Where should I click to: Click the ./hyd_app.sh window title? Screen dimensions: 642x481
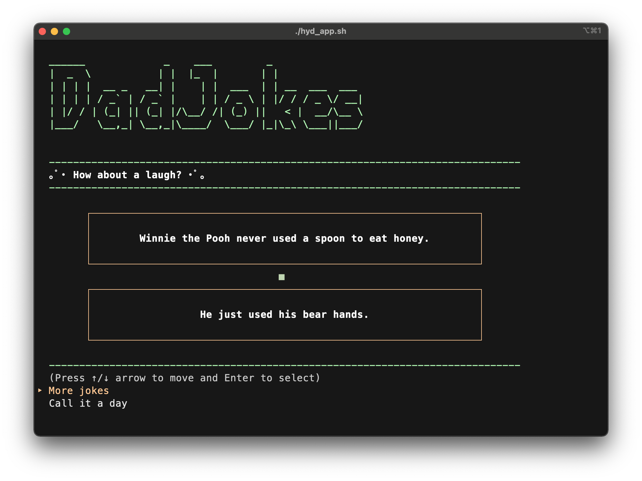click(321, 31)
